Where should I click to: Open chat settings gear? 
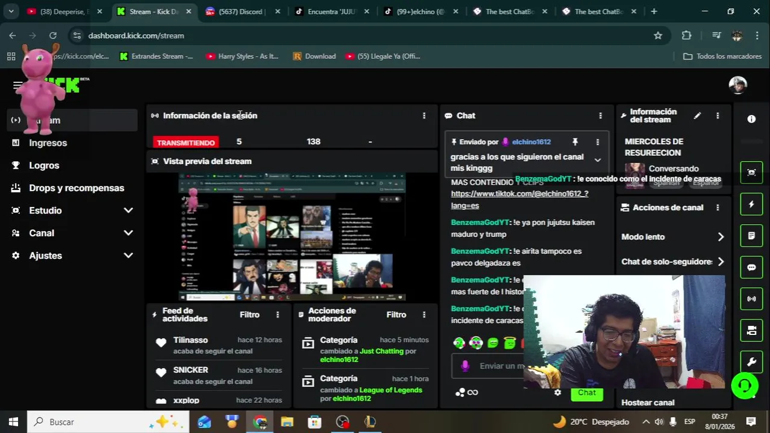pyautogui.click(x=558, y=393)
